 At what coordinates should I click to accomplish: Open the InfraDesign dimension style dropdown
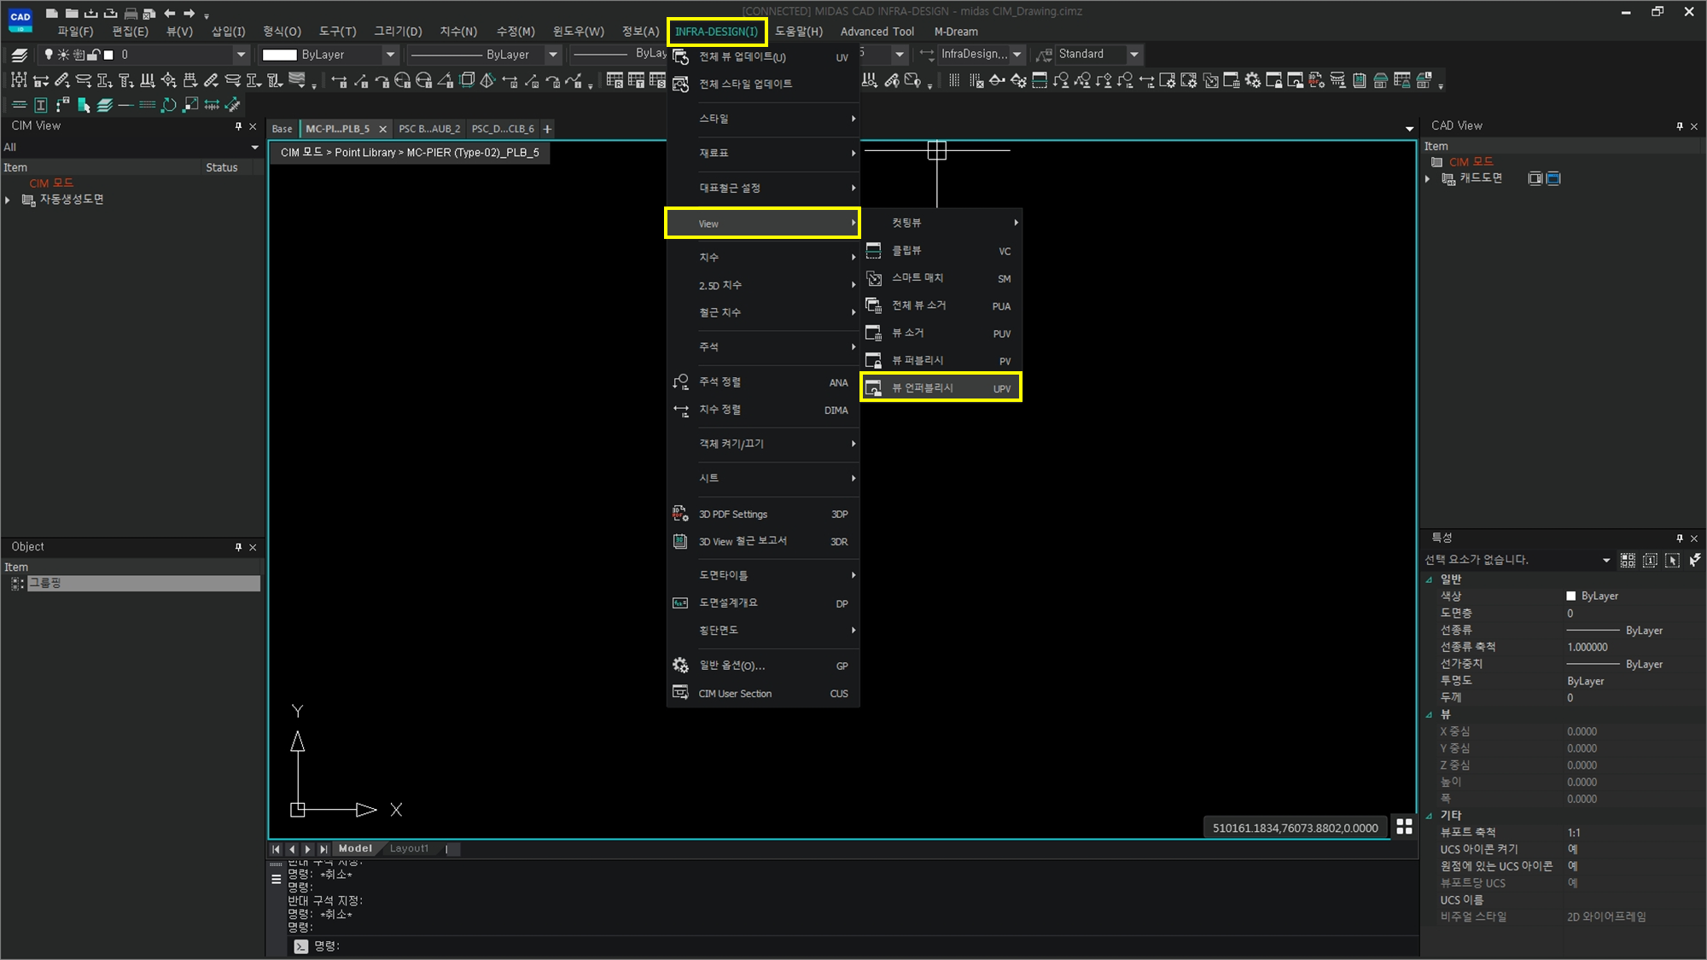(1017, 54)
